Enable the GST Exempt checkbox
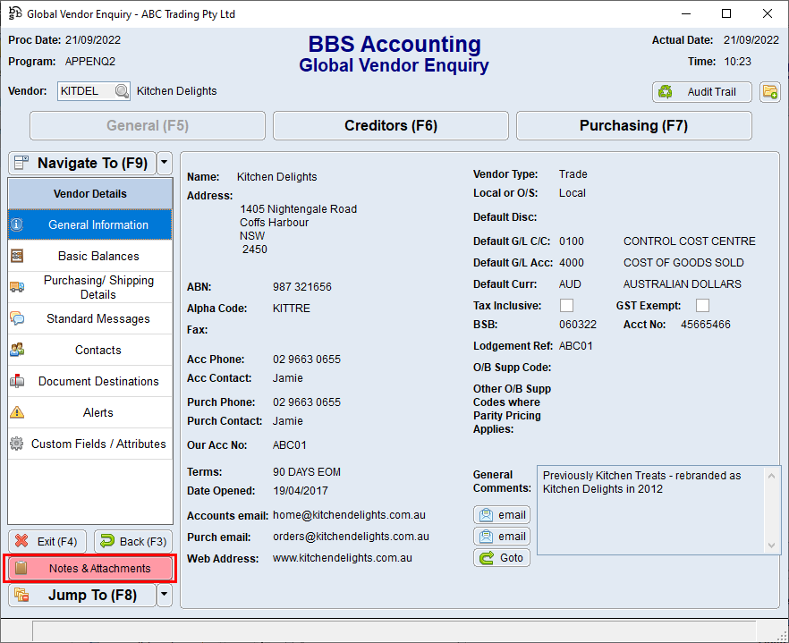789x643 pixels. pyautogui.click(x=702, y=305)
